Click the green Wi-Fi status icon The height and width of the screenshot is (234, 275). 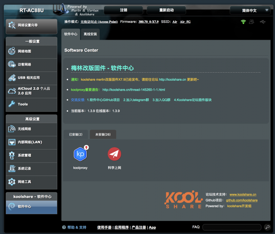(x=243, y=22)
